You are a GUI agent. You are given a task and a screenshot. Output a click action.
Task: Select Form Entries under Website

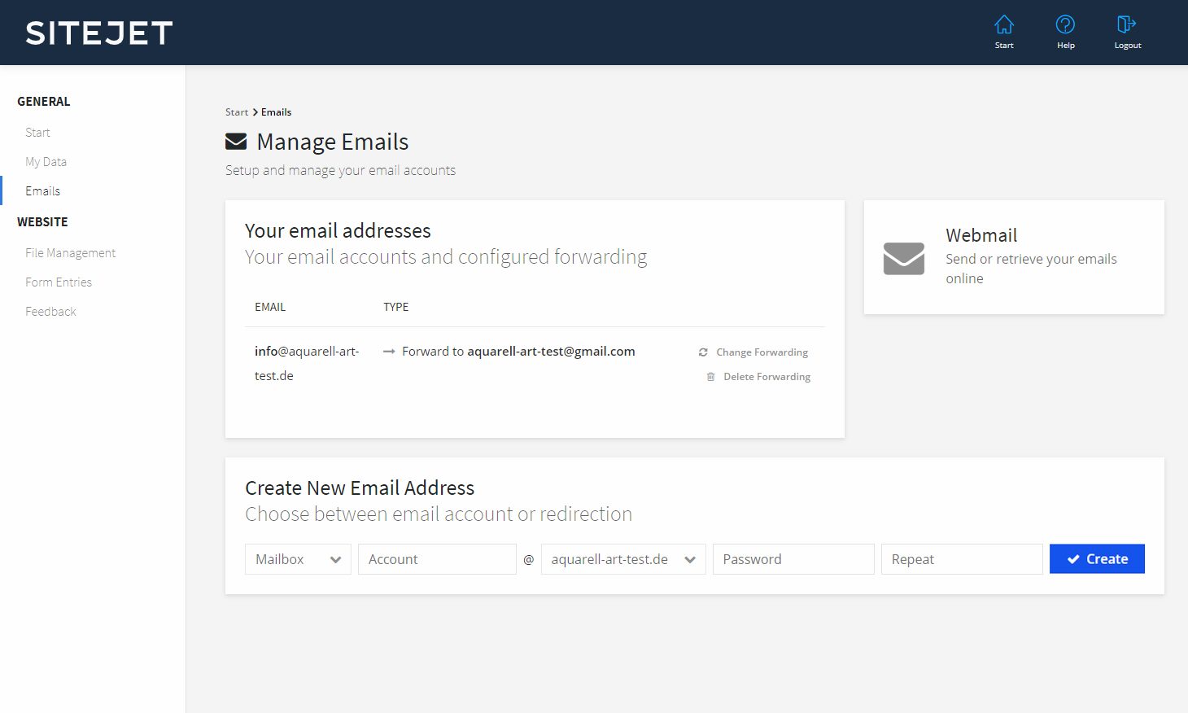59,282
